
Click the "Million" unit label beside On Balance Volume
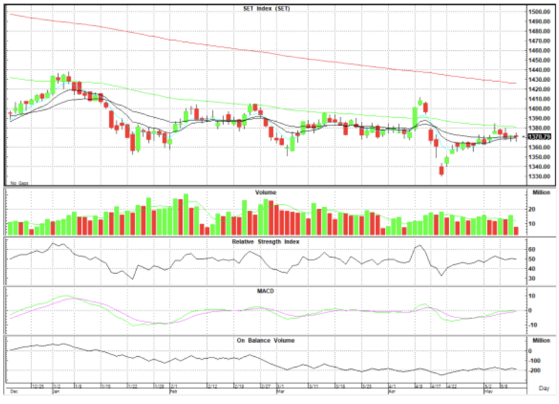[541, 341]
